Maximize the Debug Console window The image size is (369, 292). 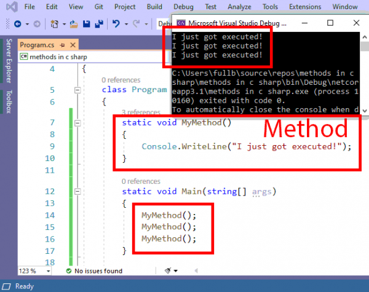pos(330,23)
